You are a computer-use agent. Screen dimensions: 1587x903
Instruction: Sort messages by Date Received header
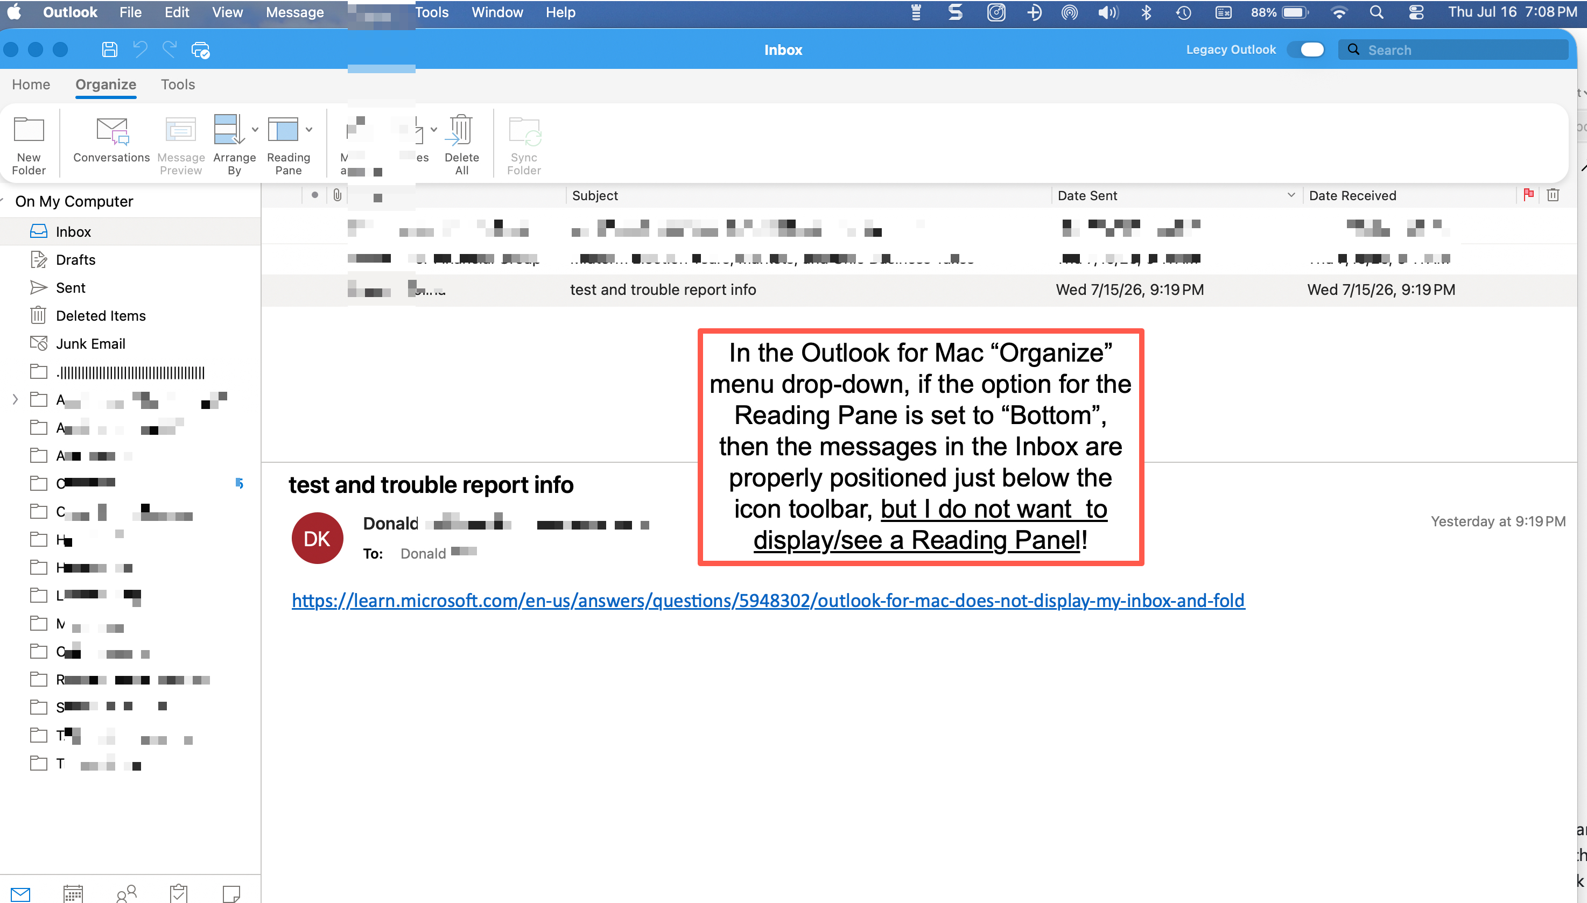pyautogui.click(x=1352, y=195)
